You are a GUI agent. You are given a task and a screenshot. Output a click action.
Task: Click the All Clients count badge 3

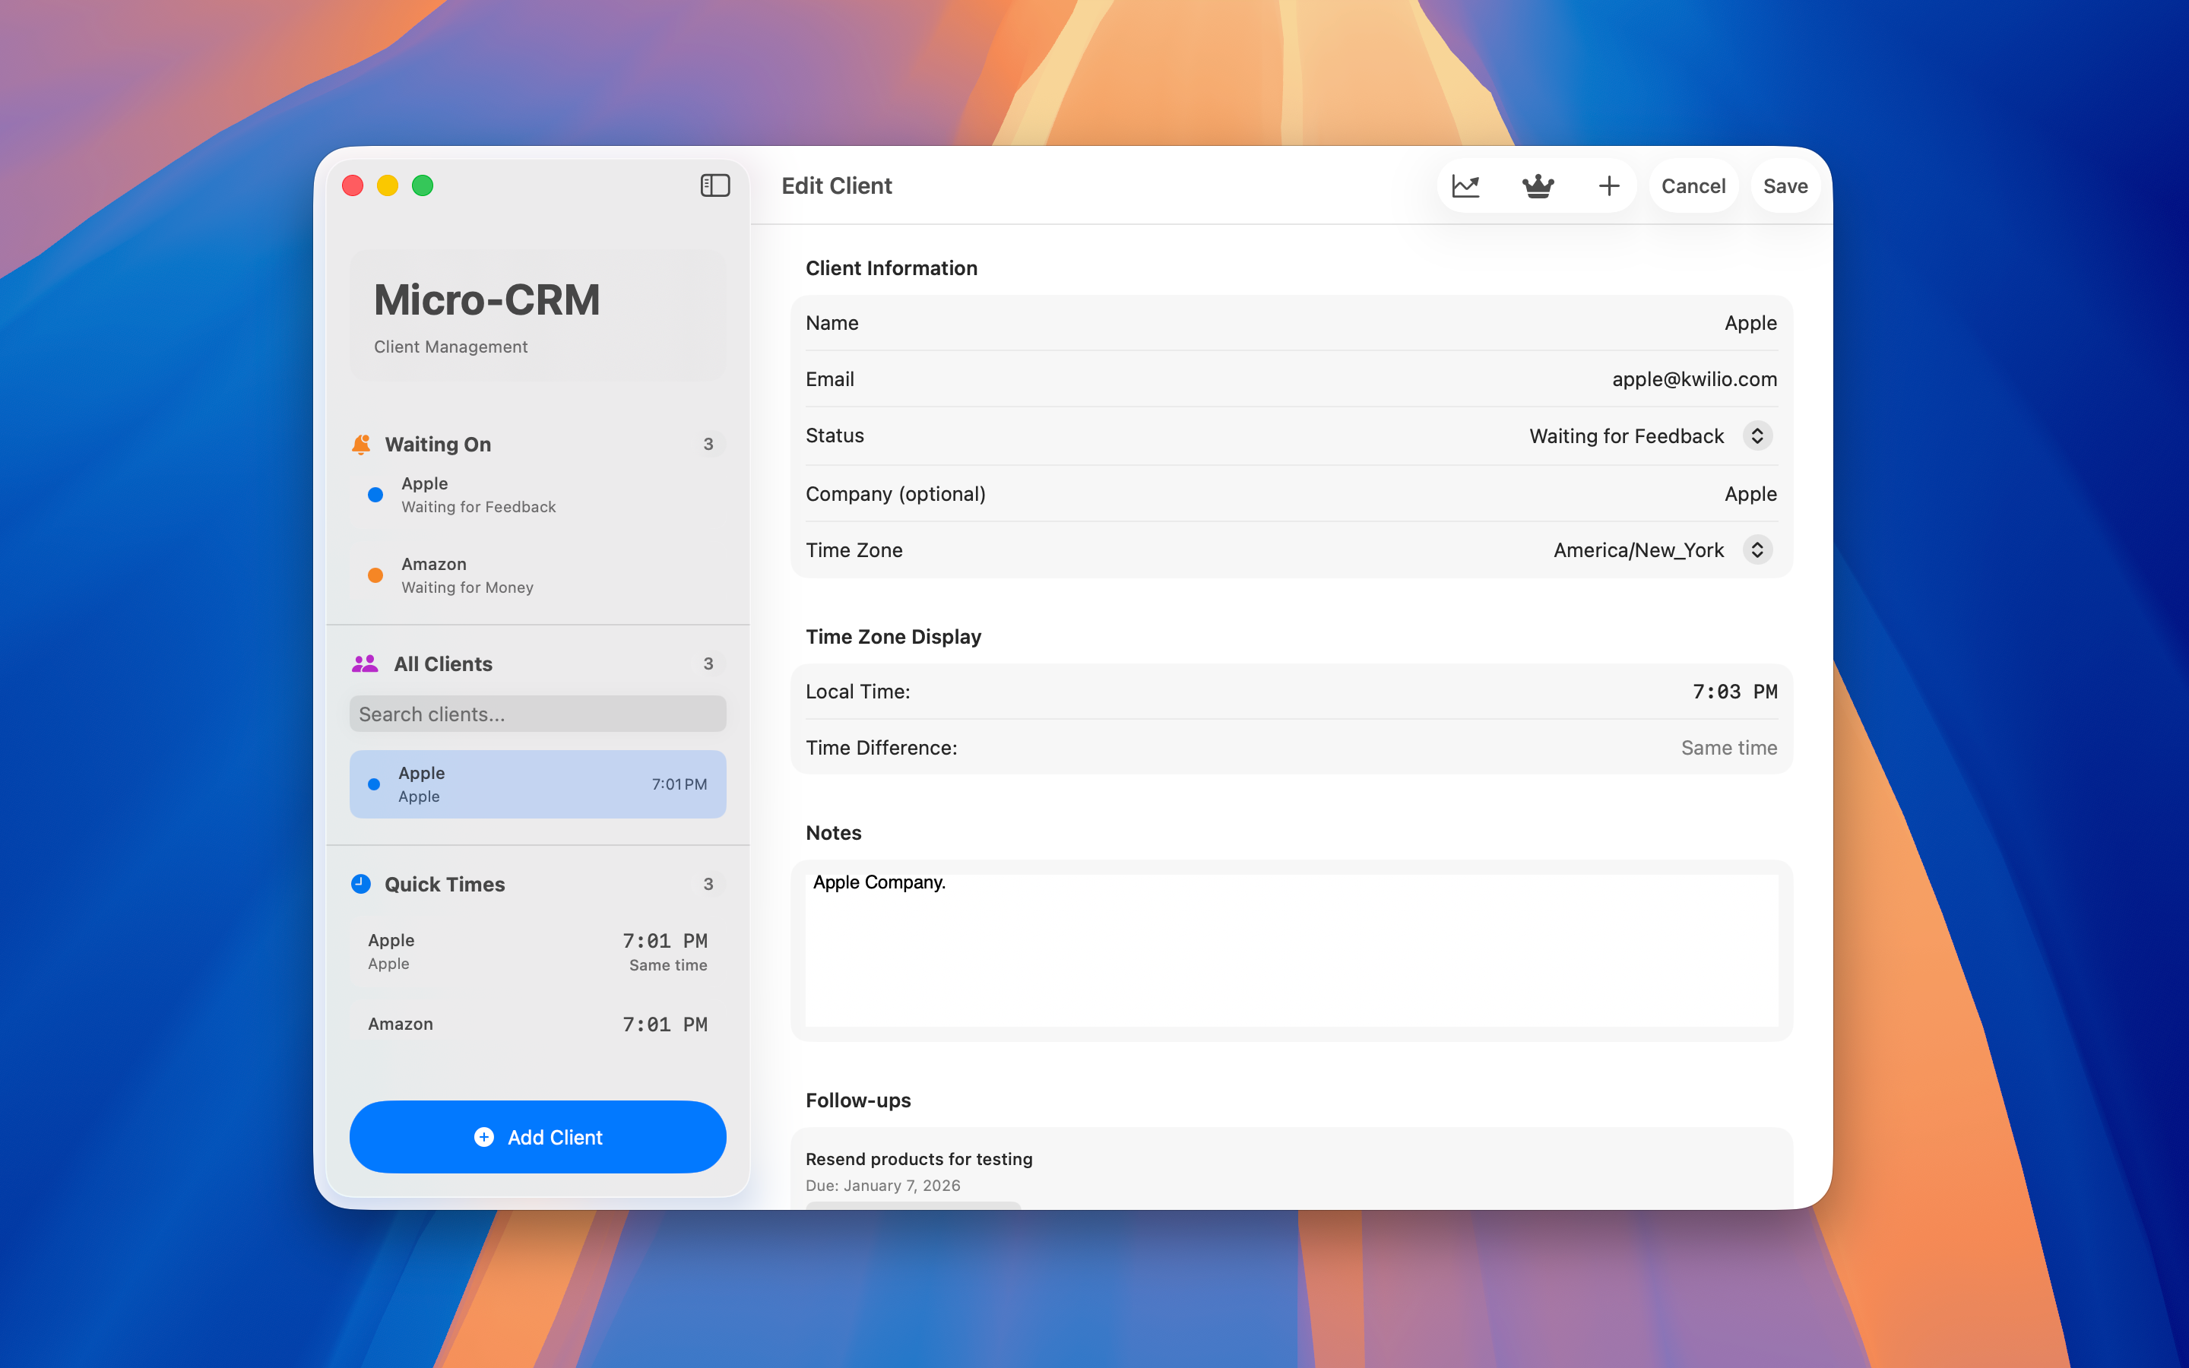coord(708,664)
